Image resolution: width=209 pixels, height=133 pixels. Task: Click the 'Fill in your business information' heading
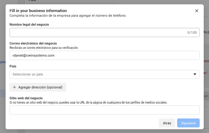coord(38,10)
